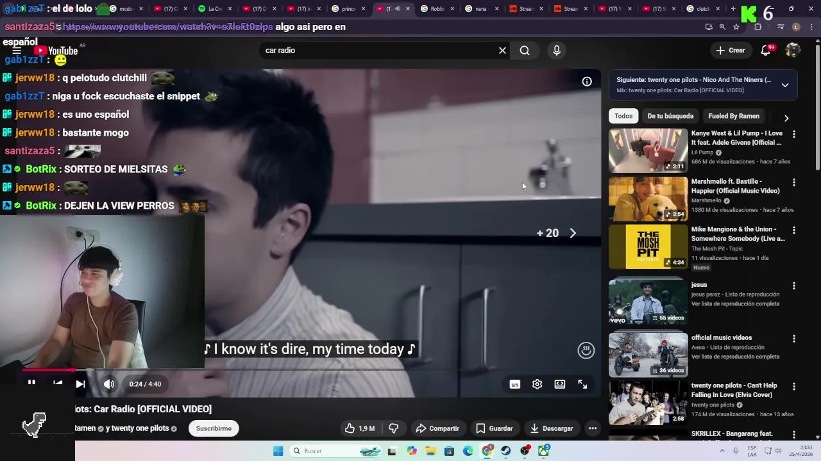Open the Marshmello Happier thumbnail
This screenshot has height=461, width=821.
[648, 198]
